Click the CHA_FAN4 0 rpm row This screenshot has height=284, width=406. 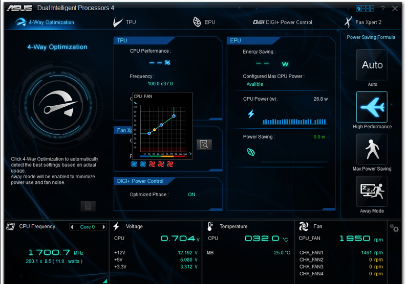point(341,274)
